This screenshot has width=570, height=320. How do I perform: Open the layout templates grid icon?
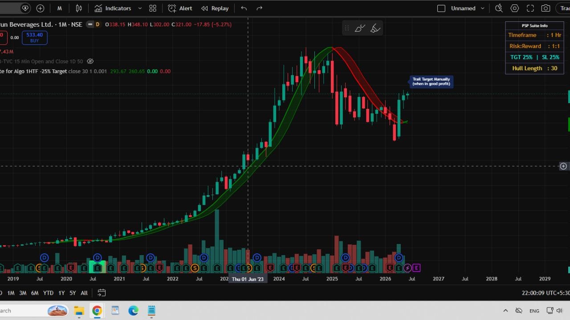coord(153,8)
